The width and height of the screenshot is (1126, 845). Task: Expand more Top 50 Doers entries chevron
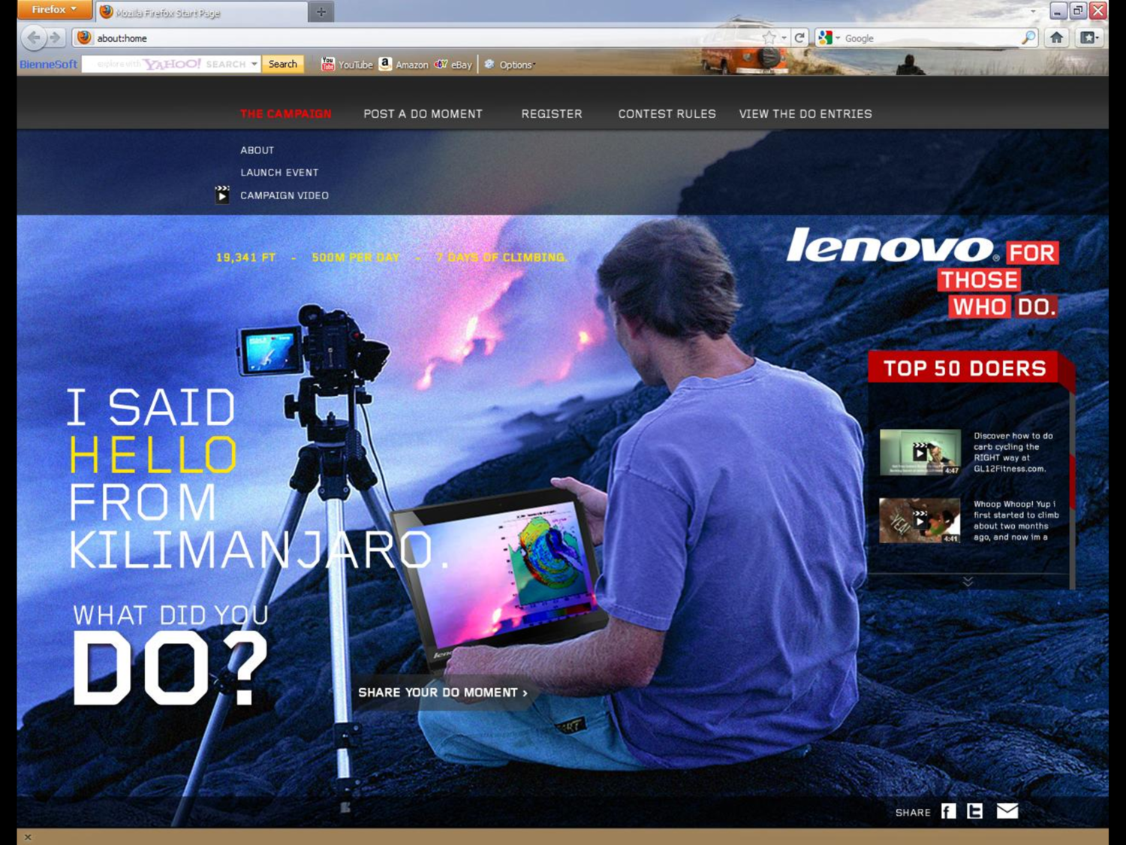968,581
